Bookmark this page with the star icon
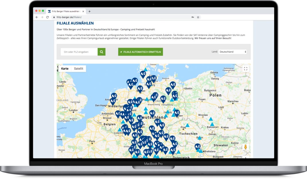307x179 pixels. 198,17
